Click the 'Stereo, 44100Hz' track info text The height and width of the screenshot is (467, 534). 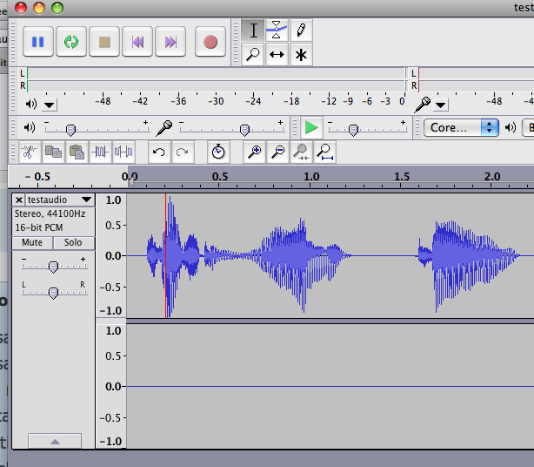50,213
